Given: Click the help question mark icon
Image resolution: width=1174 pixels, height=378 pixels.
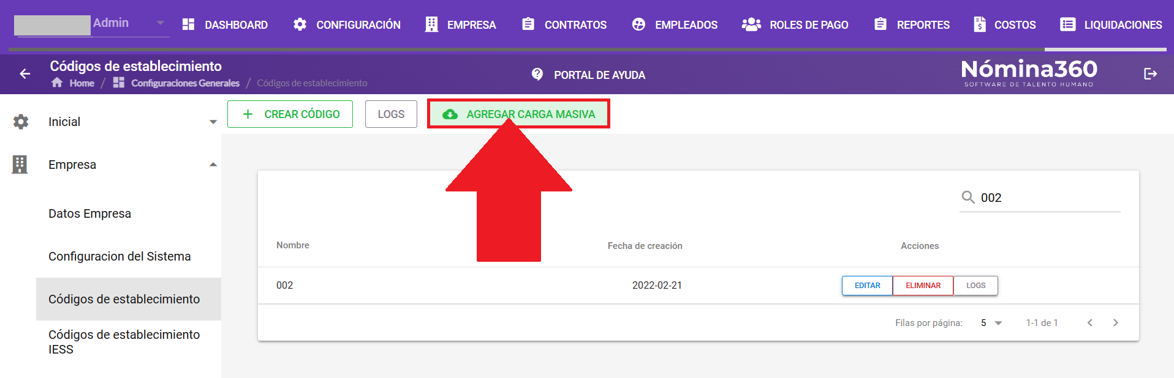Looking at the screenshot, I should click(x=537, y=75).
